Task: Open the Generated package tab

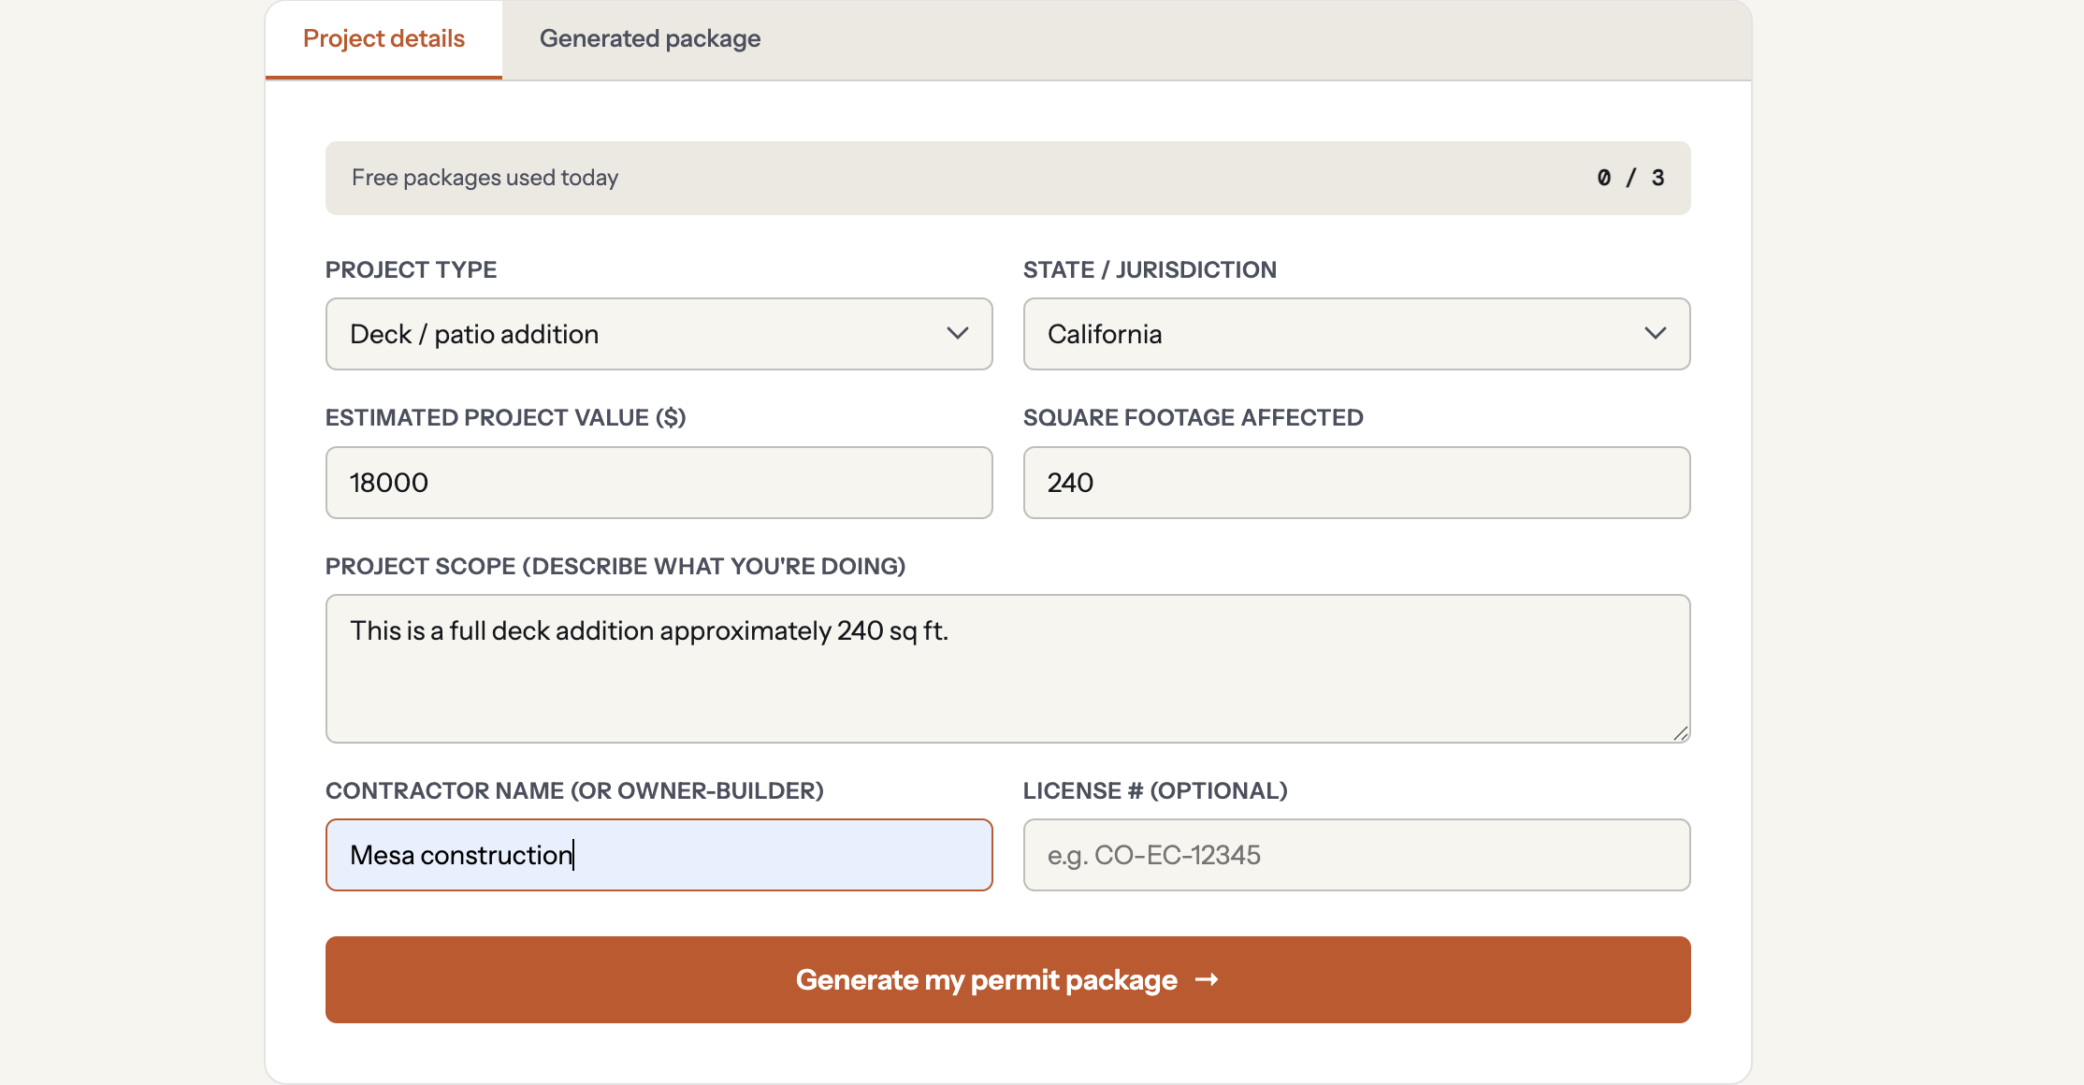Action: pos(650,39)
